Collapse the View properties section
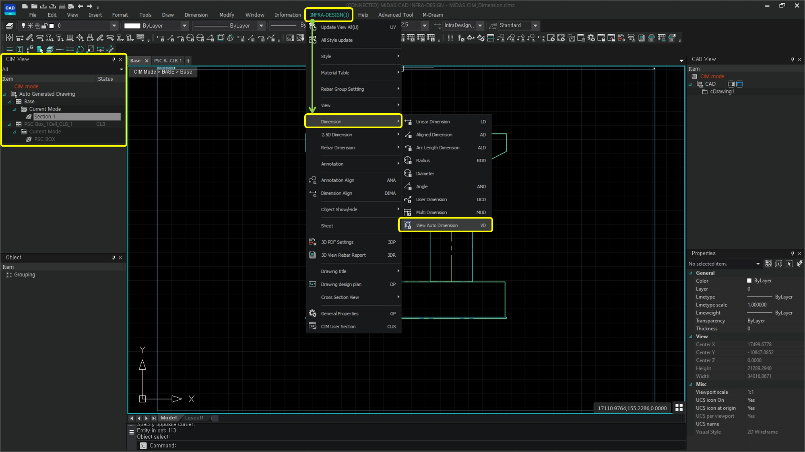The width and height of the screenshot is (805, 452). pos(691,337)
